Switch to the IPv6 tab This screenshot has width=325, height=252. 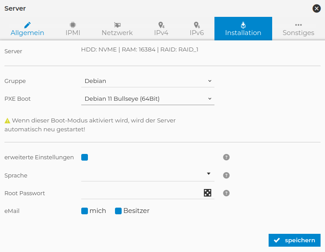click(197, 29)
